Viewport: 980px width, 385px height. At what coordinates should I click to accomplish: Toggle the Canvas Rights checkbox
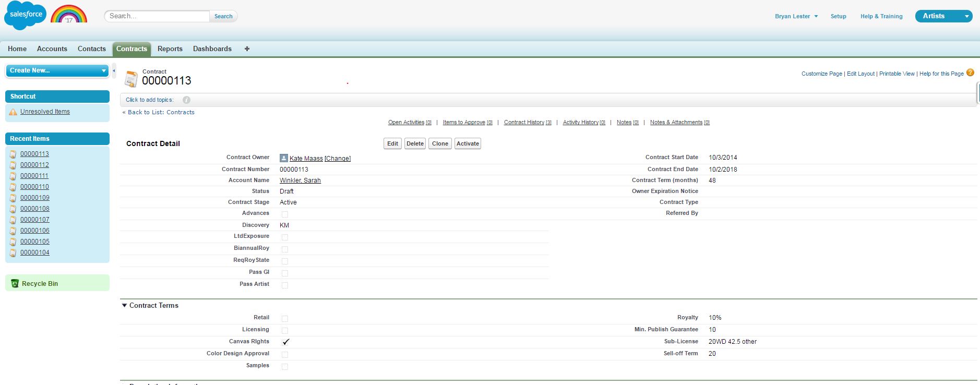point(285,342)
